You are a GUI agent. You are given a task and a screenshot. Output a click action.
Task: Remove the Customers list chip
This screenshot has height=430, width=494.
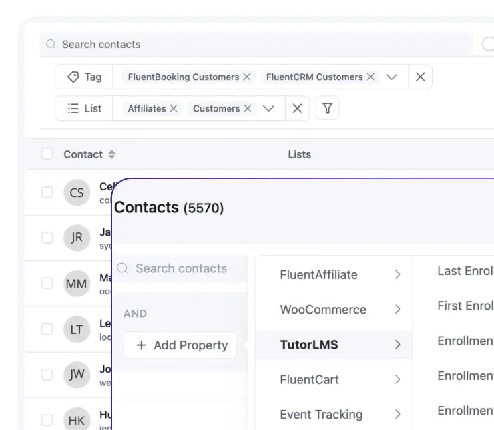tap(248, 108)
